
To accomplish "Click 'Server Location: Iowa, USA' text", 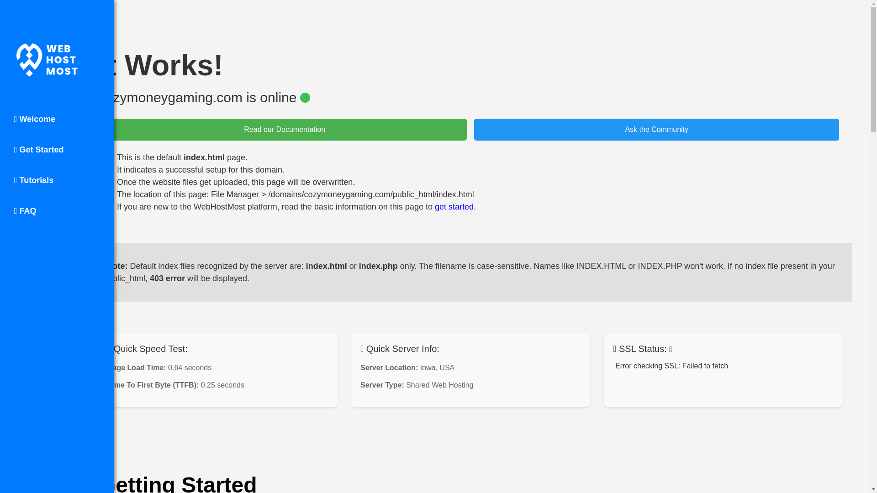I will pyautogui.click(x=407, y=368).
